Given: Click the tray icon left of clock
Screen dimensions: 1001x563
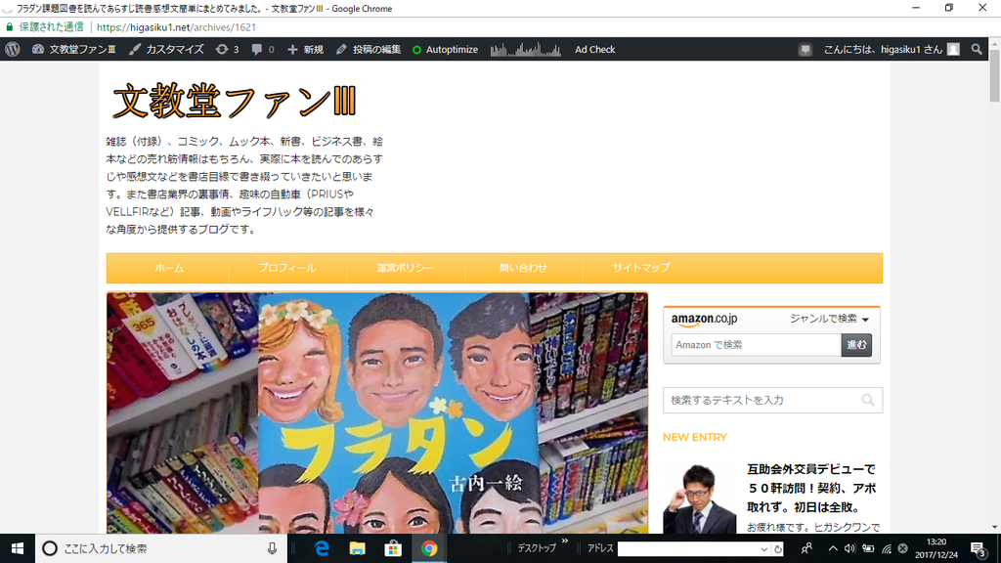Looking at the screenshot, I should pyautogui.click(x=902, y=548).
